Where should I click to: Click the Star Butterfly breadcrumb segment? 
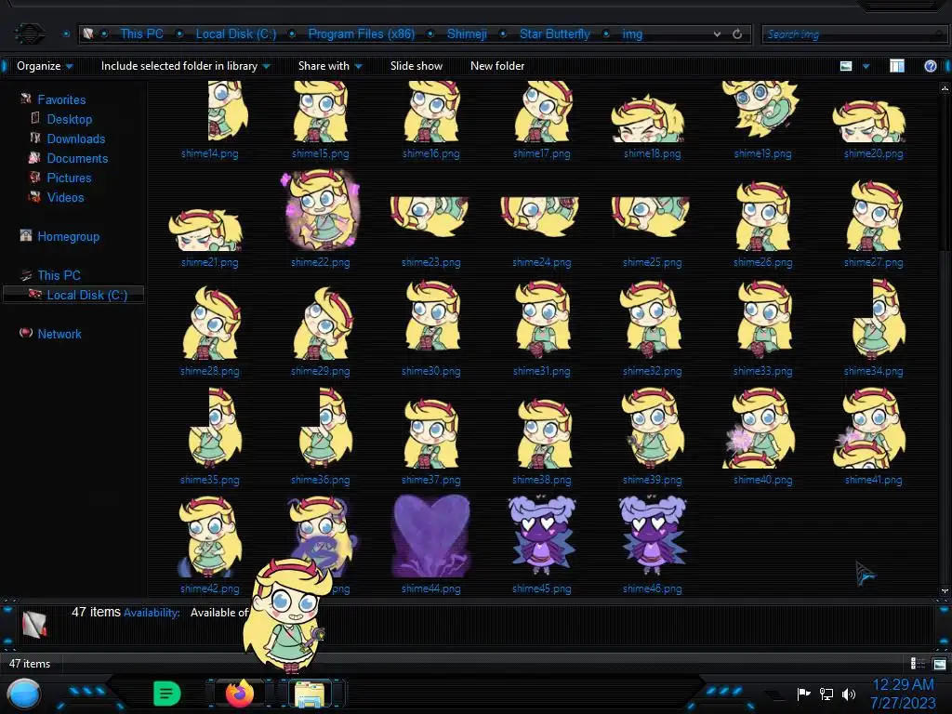click(555, 34)
